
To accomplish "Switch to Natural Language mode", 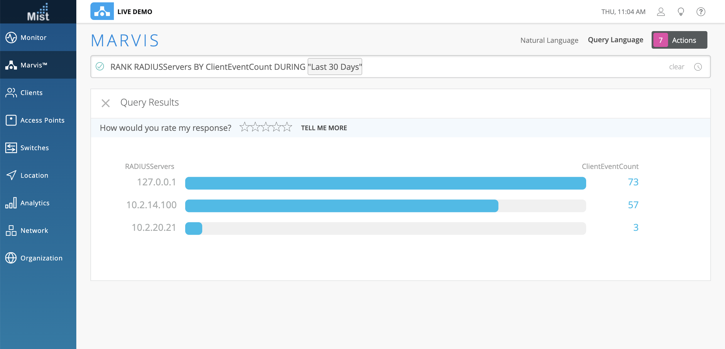I will [549, 40].
